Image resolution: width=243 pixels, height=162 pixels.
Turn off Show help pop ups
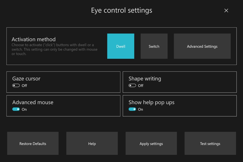point(132,109)
